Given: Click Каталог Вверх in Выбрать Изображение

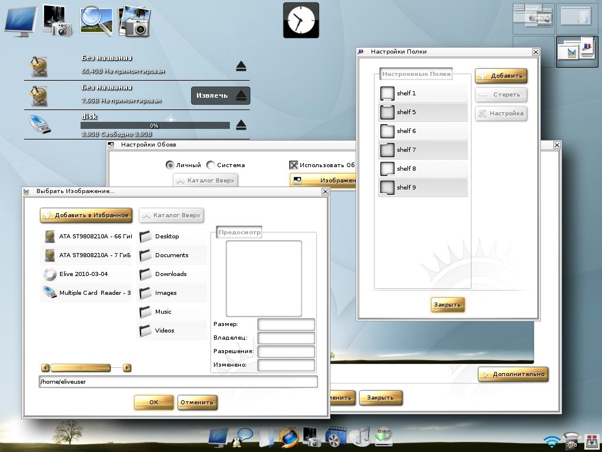Looking at the screenshot, I should [x=171, y=215].
